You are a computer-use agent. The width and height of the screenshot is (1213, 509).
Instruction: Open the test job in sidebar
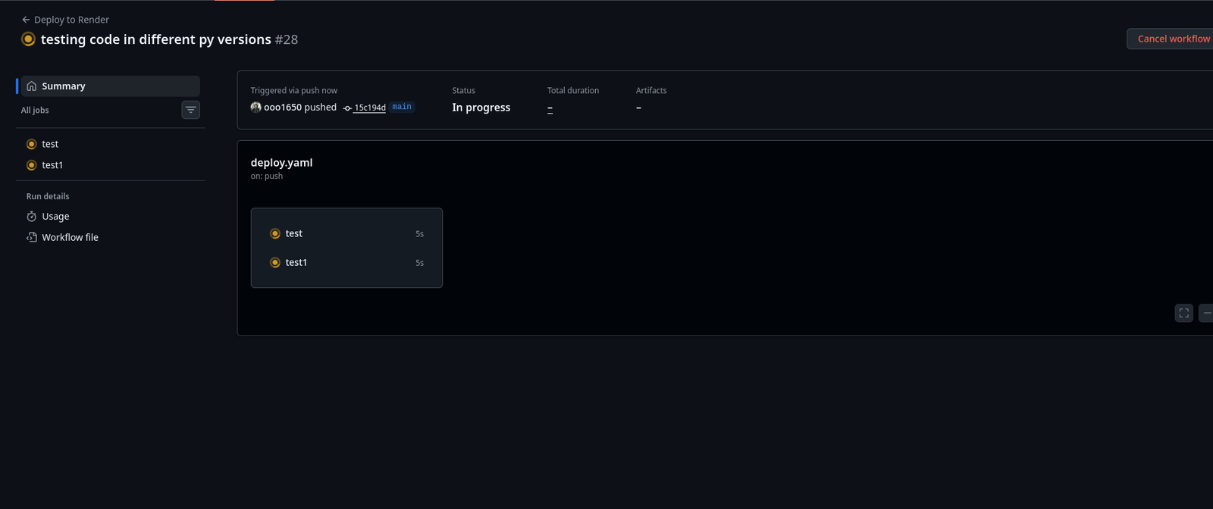point(50,144)
